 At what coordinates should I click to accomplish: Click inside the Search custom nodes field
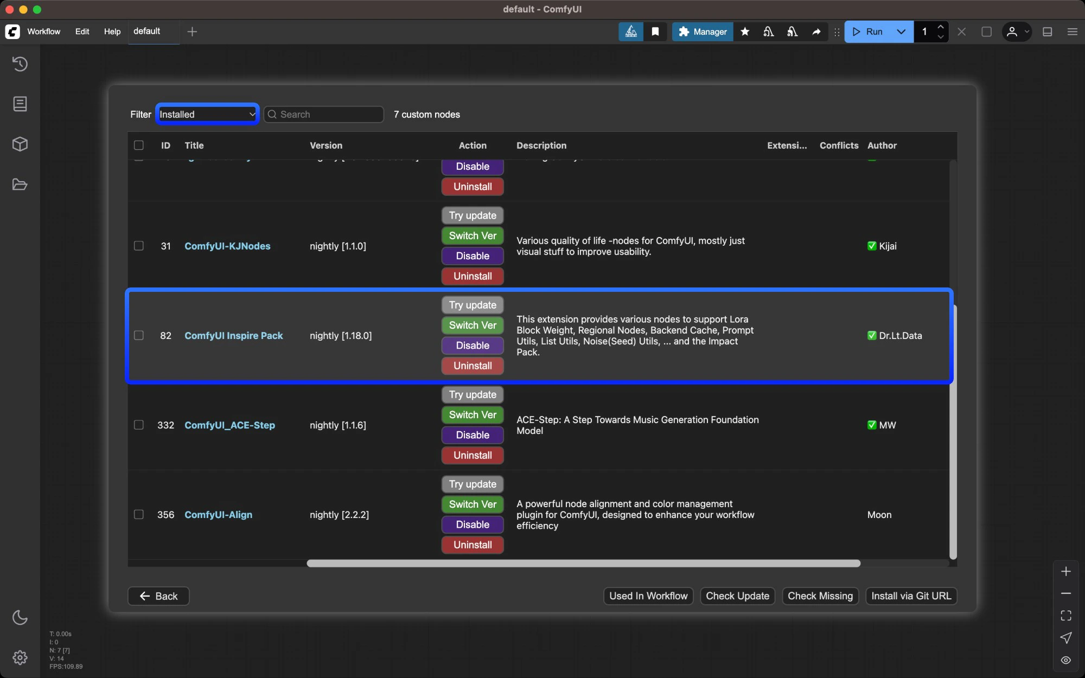pos(323,114)
